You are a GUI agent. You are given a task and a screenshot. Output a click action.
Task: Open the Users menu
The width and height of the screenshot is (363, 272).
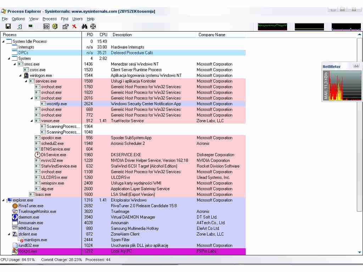tap(77, 19)
